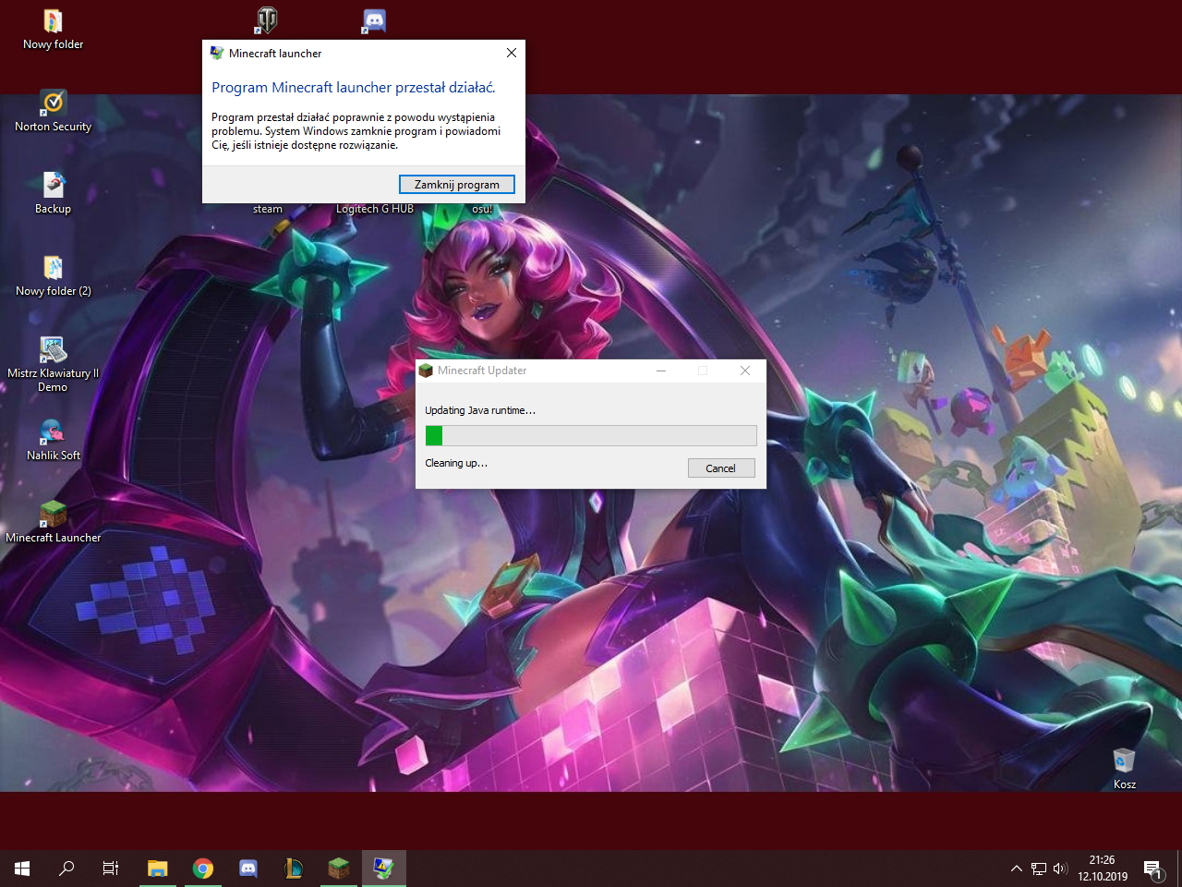Select the Kosz recycle bin icon
Screen dimensions: 1182x887
[1124, 769]
